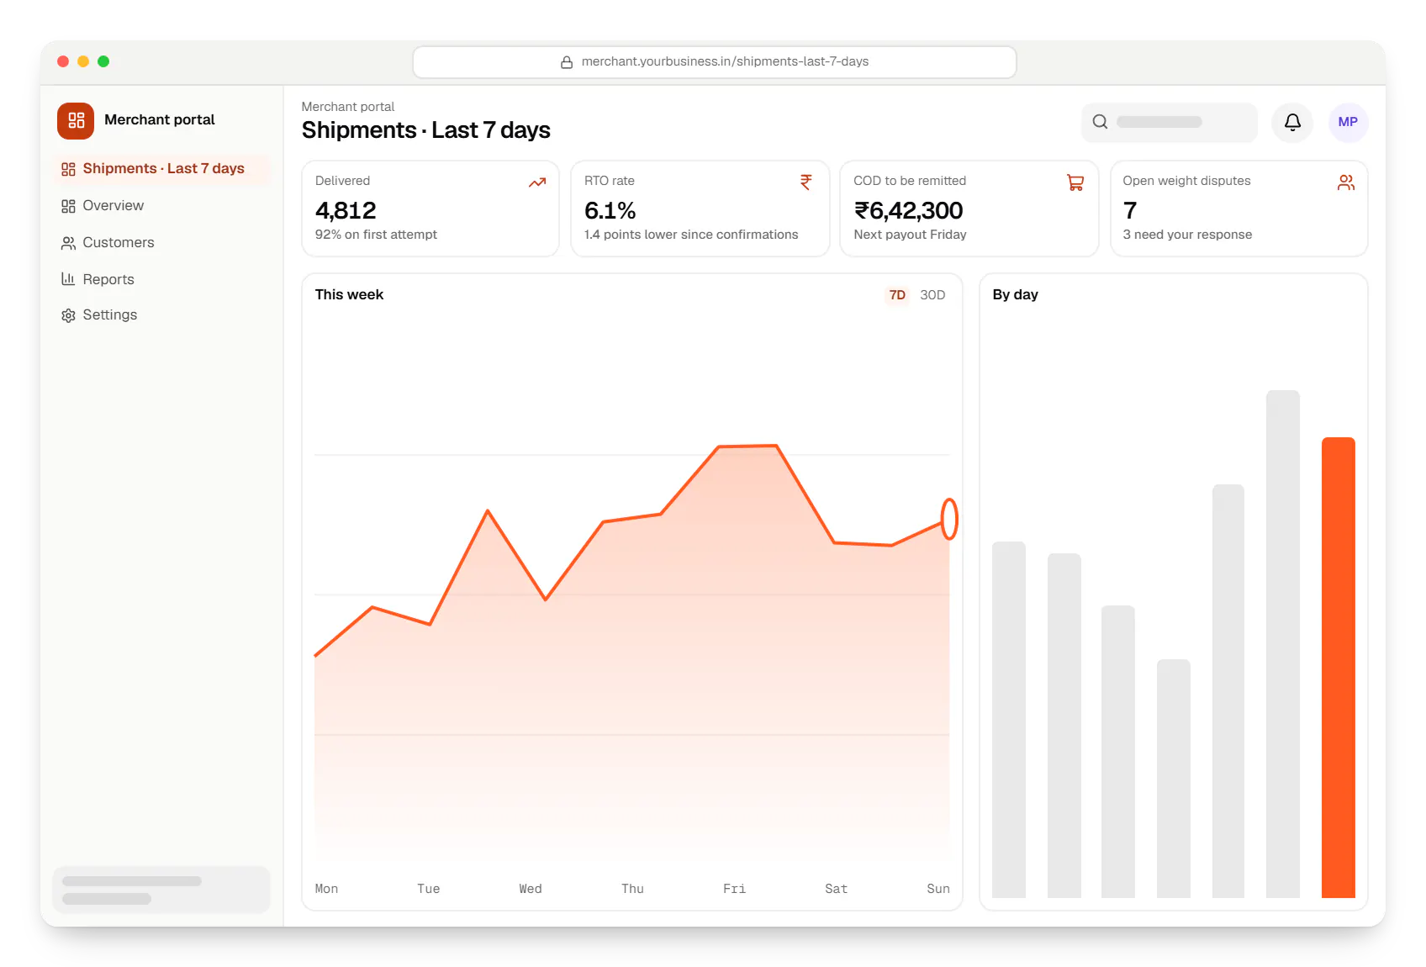Viewport: 1426px width, 967px height.
Task: Select the orange bar in By day chart
Action: [x=1339, y=668]
